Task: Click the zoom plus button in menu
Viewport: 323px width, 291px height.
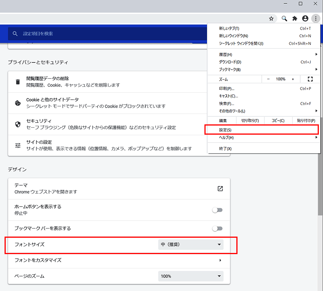Action: (x=293, y=79)
